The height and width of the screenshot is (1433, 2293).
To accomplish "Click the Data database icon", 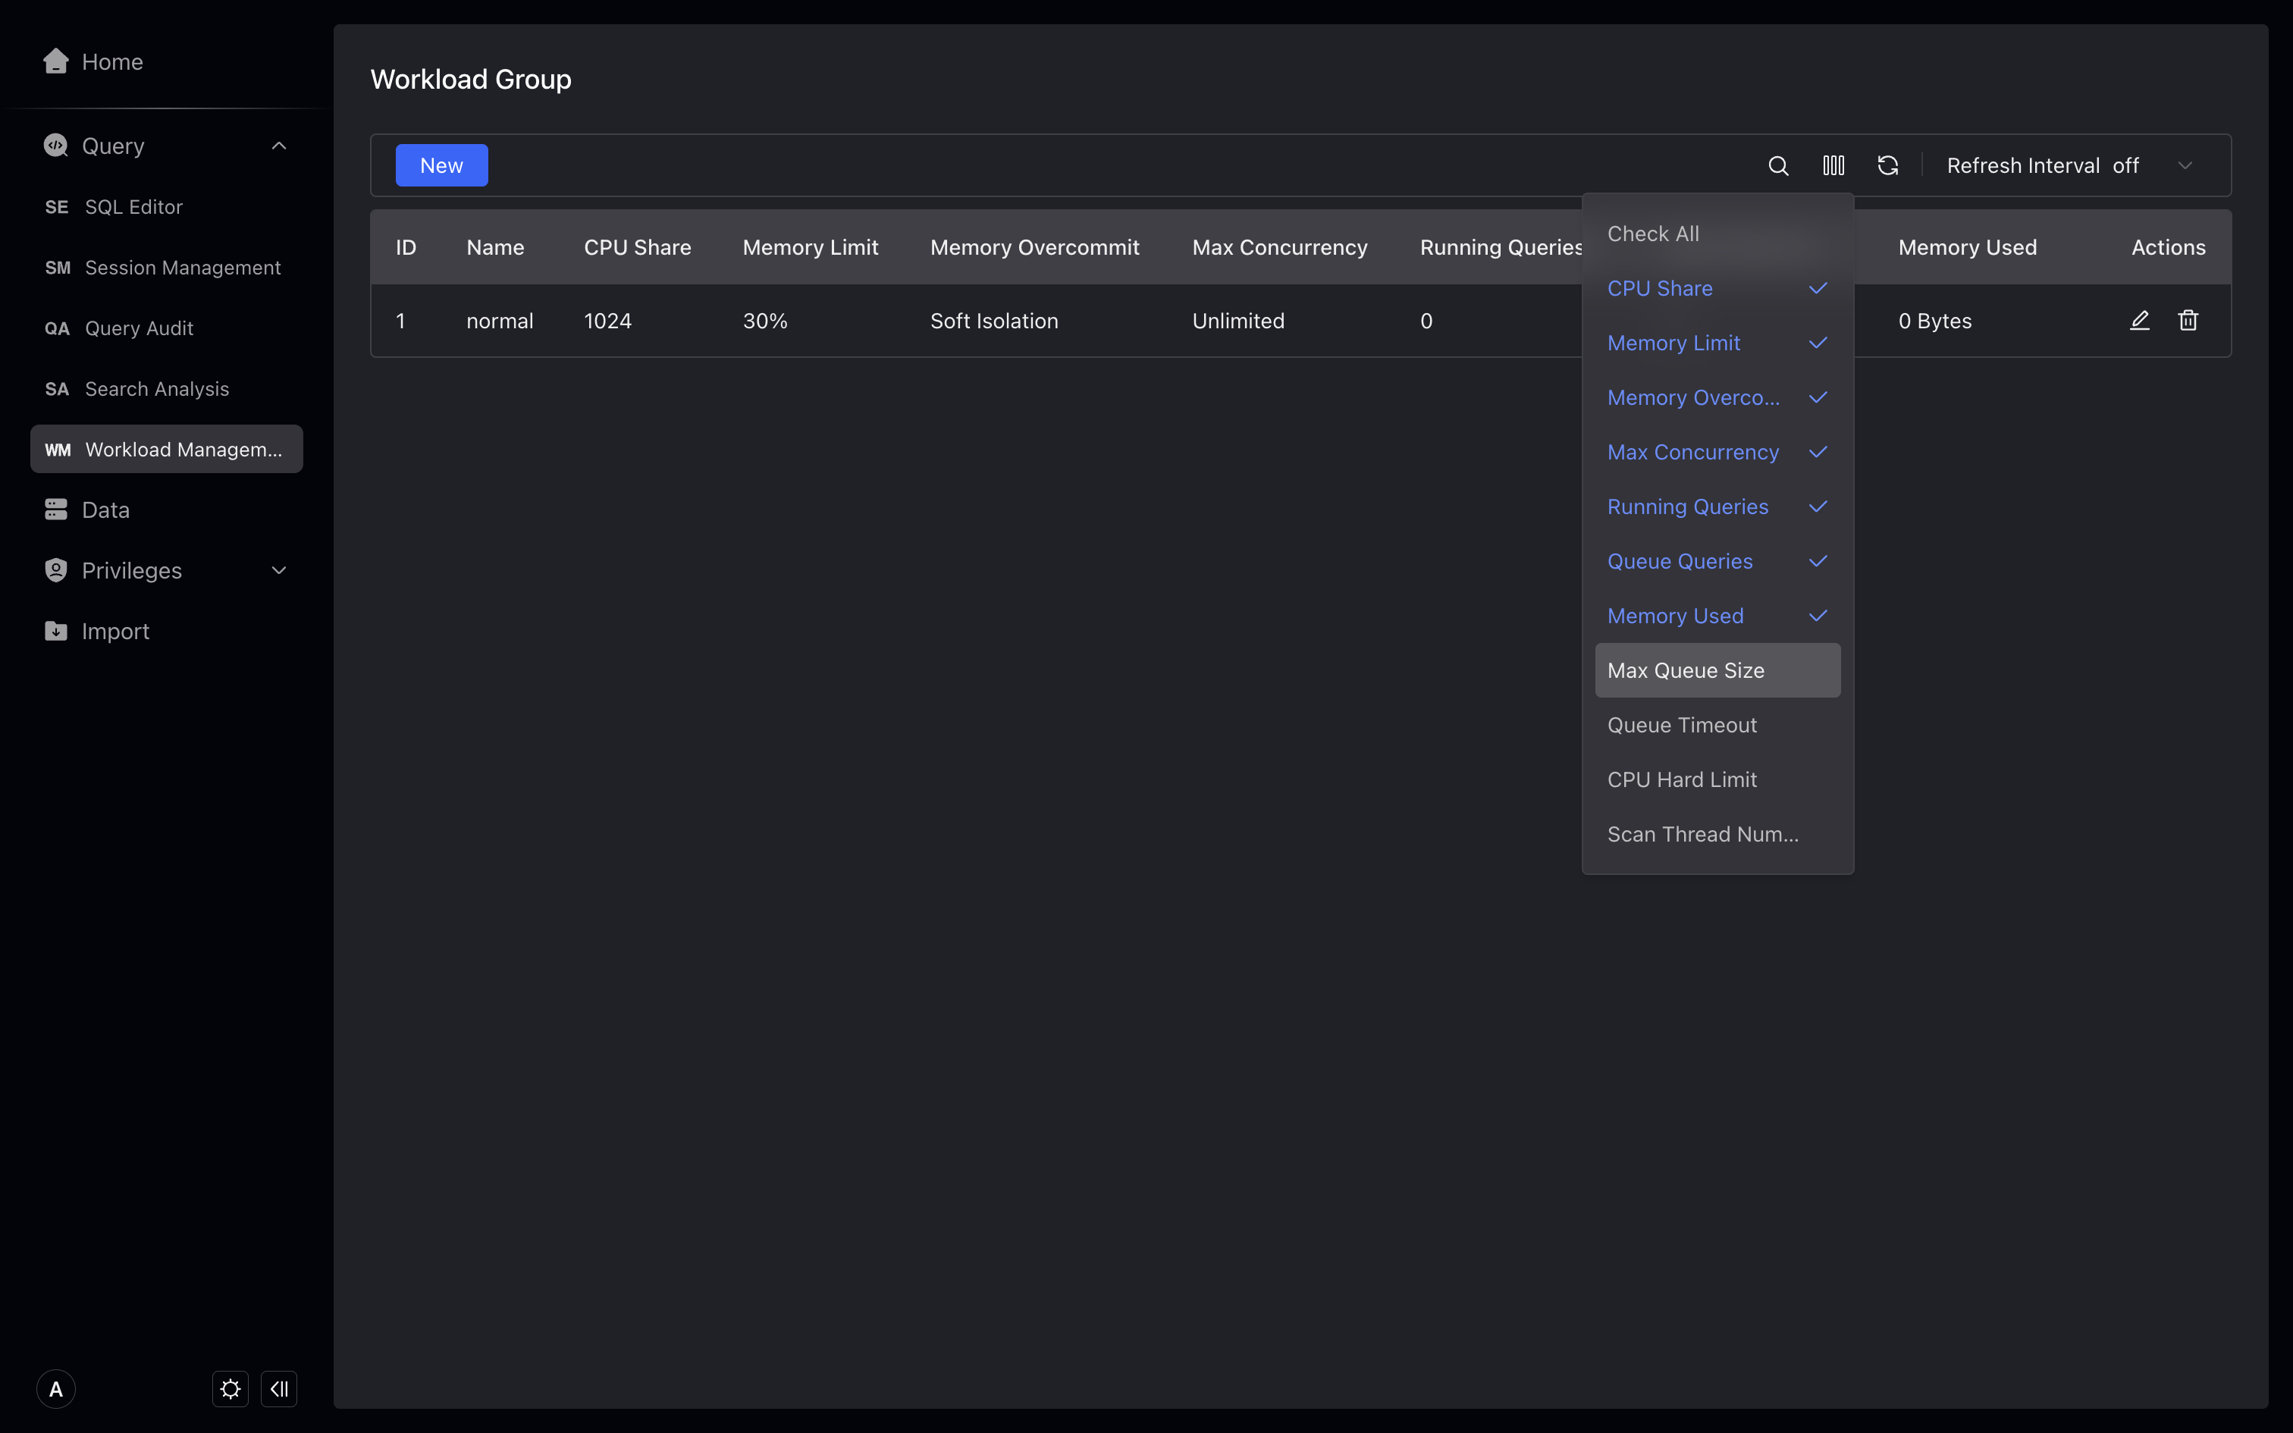I will click(x=56, y=509).
